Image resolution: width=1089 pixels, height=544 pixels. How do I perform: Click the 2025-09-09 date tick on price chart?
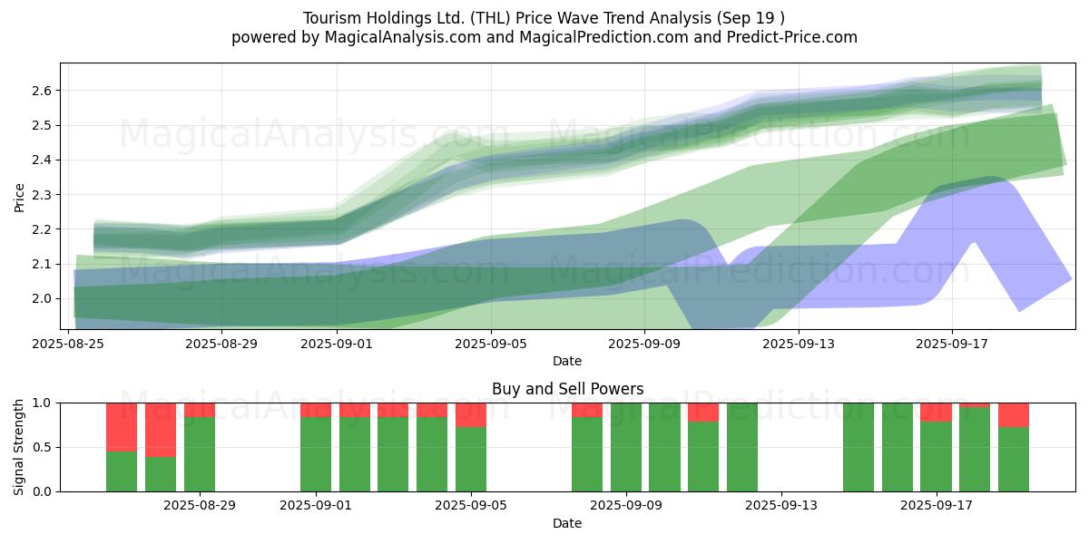coord(644,344)
